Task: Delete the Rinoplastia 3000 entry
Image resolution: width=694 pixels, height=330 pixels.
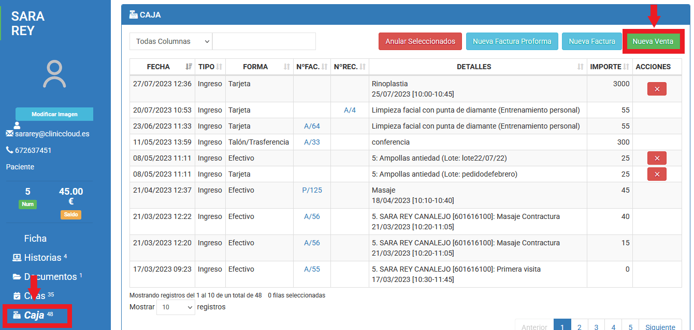Action: coord(657,89)
